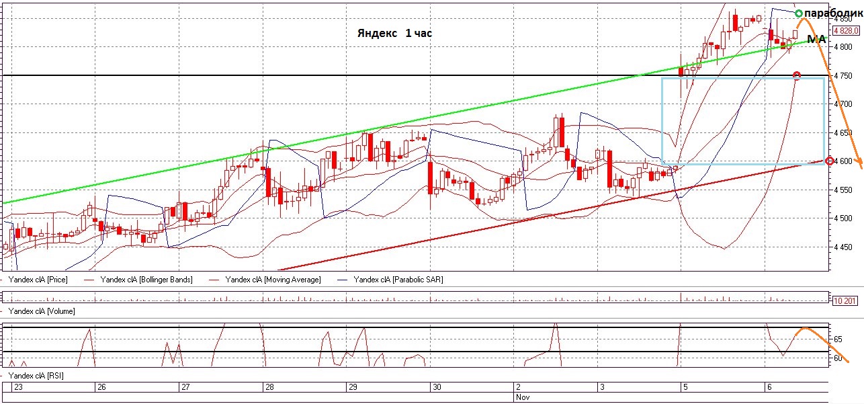Click the volume value box 10 201
Screen dimensions: 864x404
pos(845,300)
